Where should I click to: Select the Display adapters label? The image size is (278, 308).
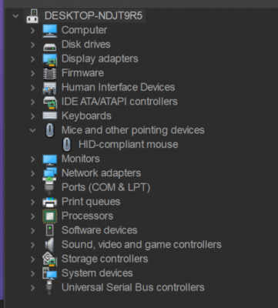(x=100, y=59)
